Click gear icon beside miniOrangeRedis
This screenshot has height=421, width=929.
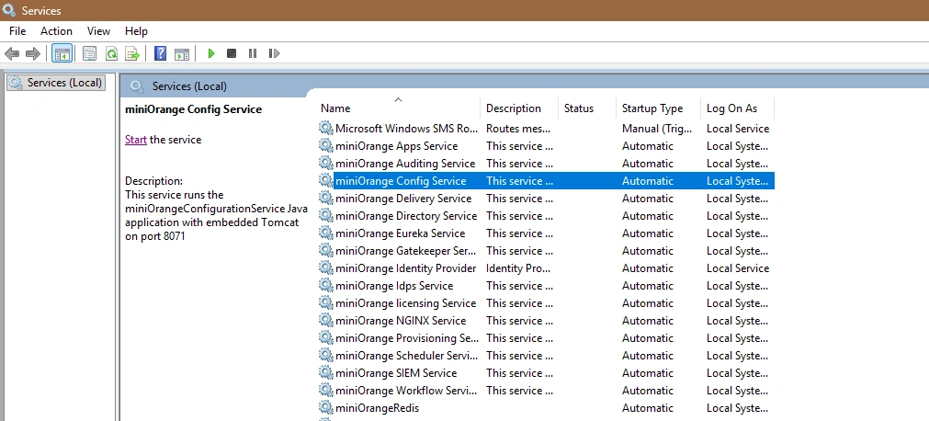326,407
